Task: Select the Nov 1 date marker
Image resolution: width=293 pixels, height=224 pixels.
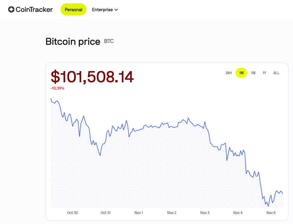Action: click(139, 213)
